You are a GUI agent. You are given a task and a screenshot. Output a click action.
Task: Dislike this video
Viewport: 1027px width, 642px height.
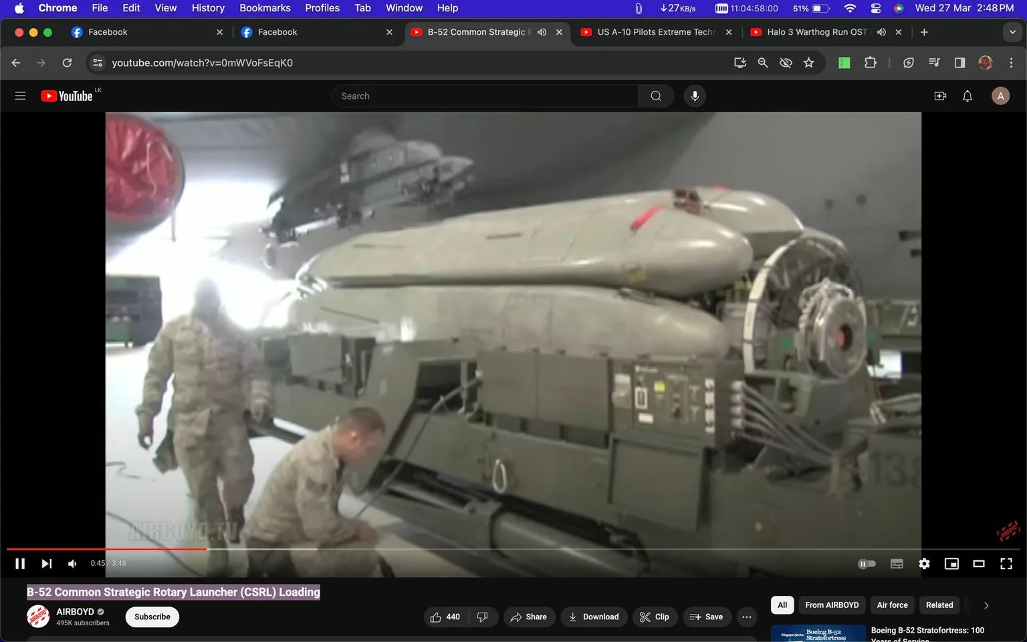tap(483, 617)
